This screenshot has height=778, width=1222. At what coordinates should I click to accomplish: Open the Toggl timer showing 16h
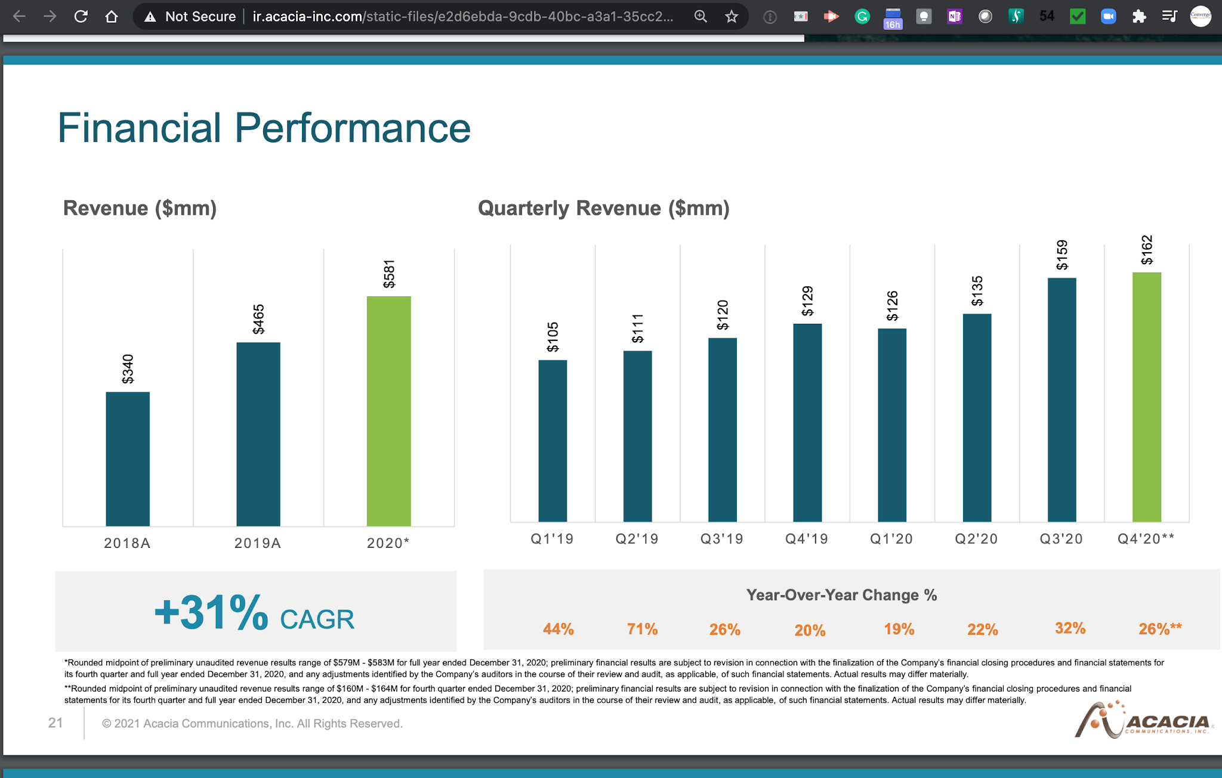(x=893, y=18)
